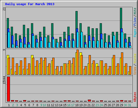Click the cyan pages bar for day 1
Viewport: 138px width, 108px height.
9,40
